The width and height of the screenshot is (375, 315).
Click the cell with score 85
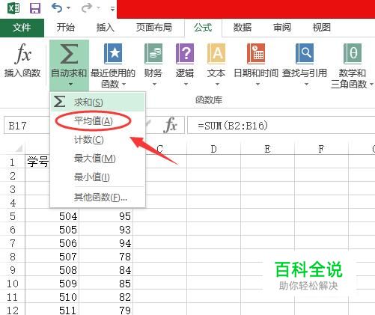tap(106, 284)
